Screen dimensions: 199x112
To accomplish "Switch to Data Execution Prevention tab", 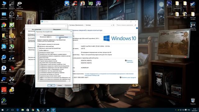I will tap(54, 35).
